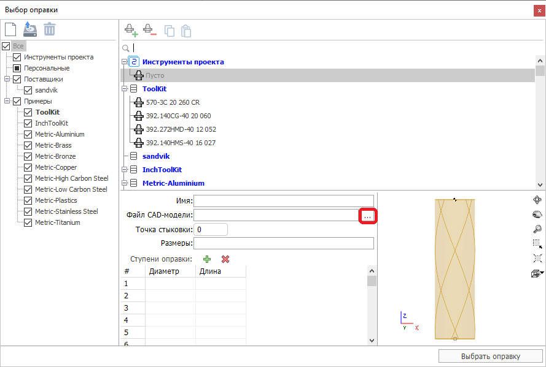Expand the InchToolKit group in holder list
This screenshot has width=546, height=367.
pos(125,170)
